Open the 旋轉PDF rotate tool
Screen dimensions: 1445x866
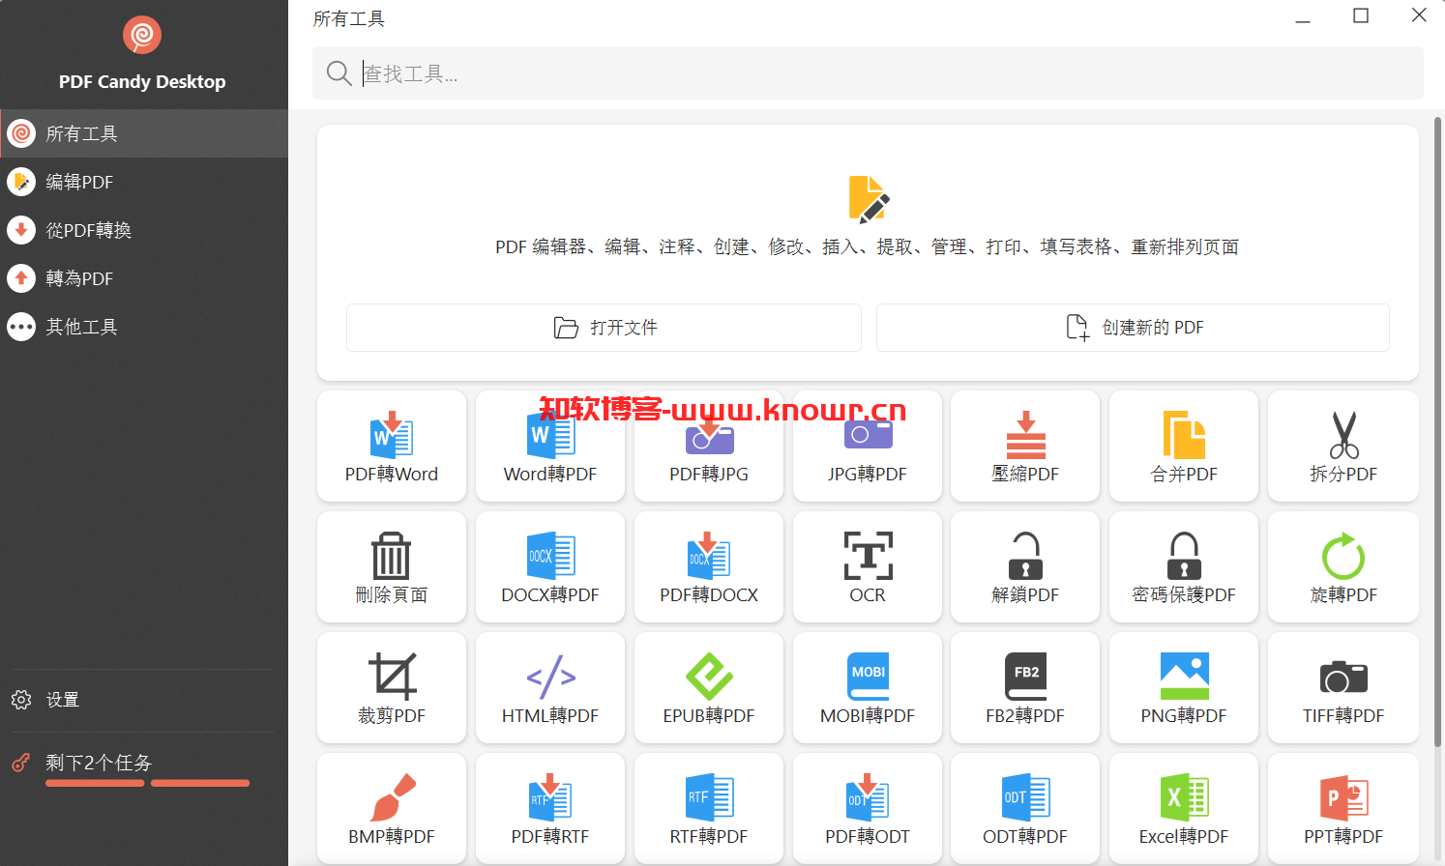click(1343, 567)
